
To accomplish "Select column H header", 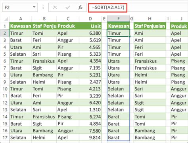I will pyautogui.click(x=150, y=19).
